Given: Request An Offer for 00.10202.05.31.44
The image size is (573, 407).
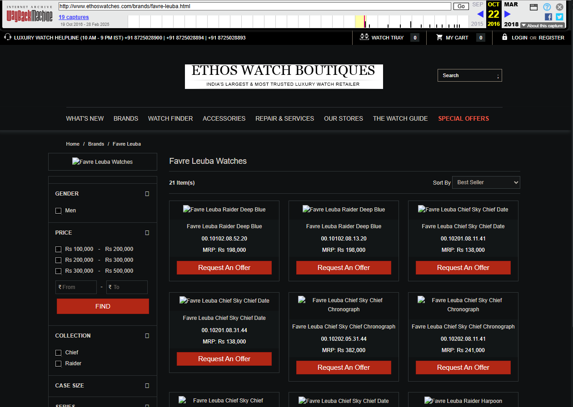Looking at the screenshot, I should [x=344, y=368].
